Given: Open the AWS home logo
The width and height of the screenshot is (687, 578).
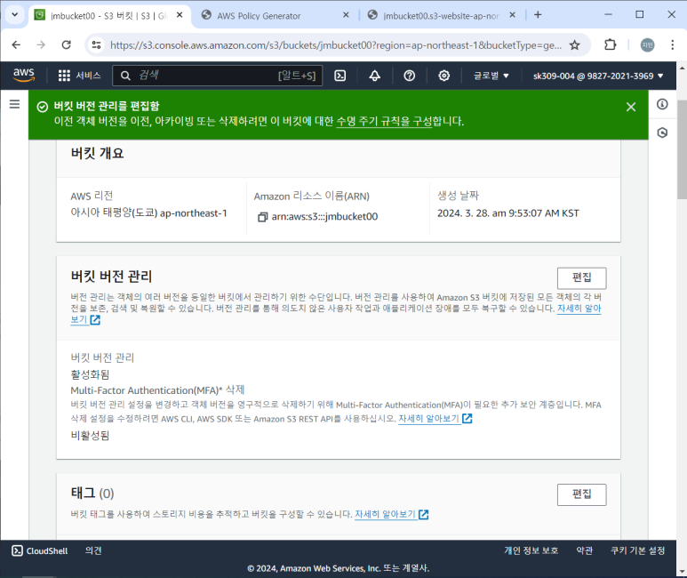Looking at the screenshot, I should 24,75.
